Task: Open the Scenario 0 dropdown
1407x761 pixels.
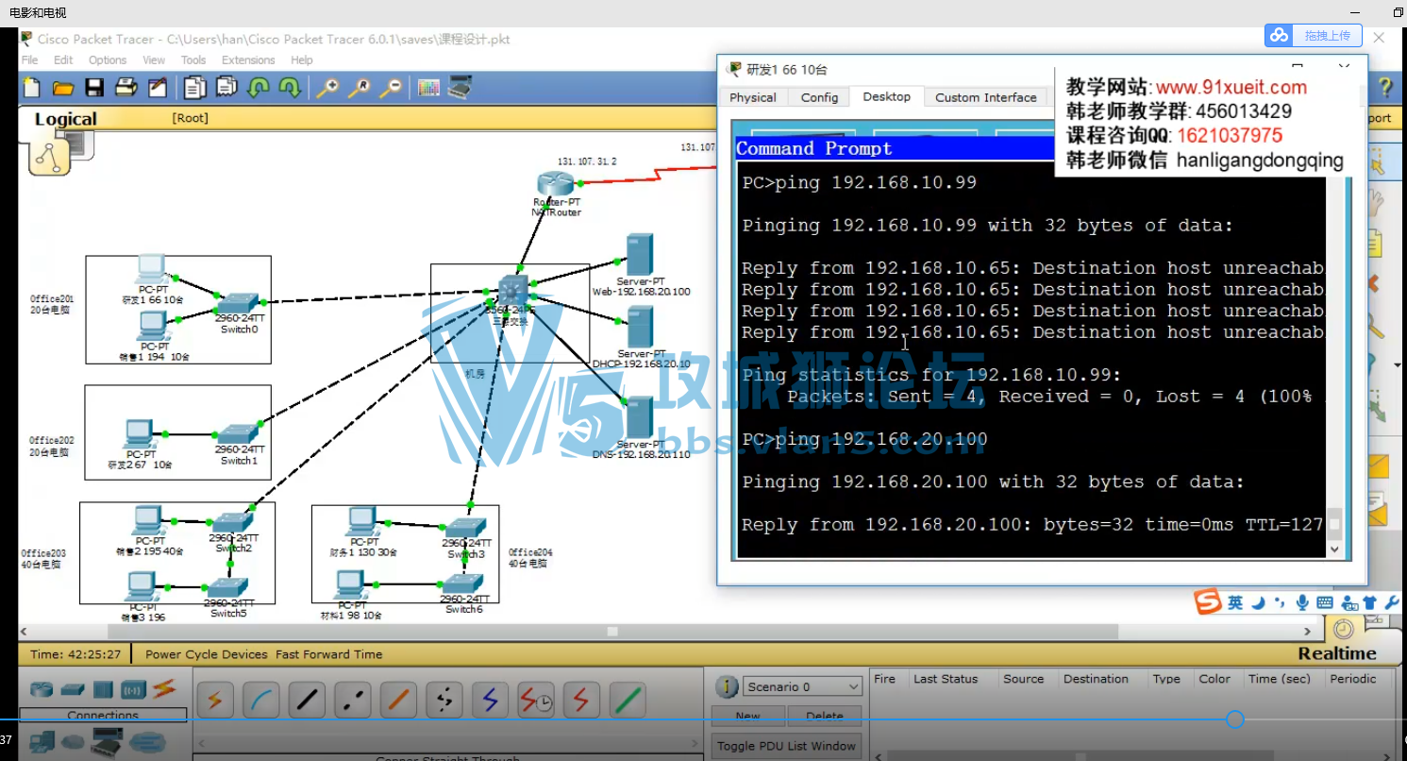Action: [x=801, y=686]
